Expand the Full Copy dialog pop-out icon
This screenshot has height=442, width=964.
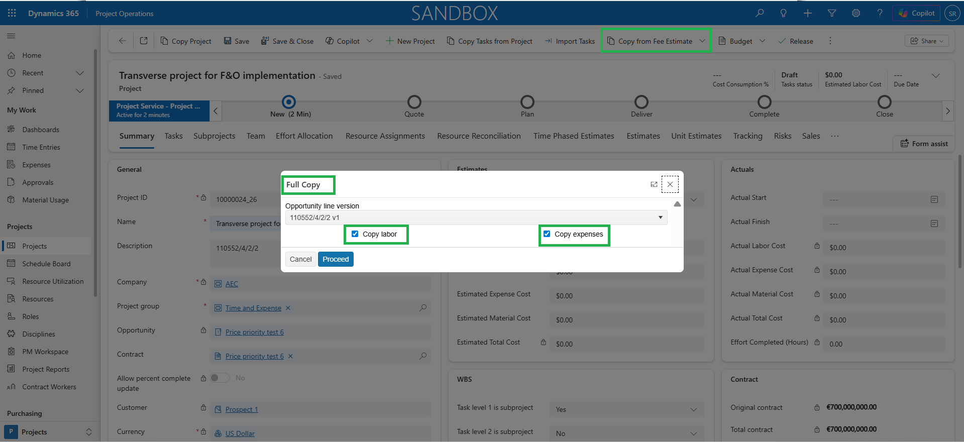[x=654, y=184]
